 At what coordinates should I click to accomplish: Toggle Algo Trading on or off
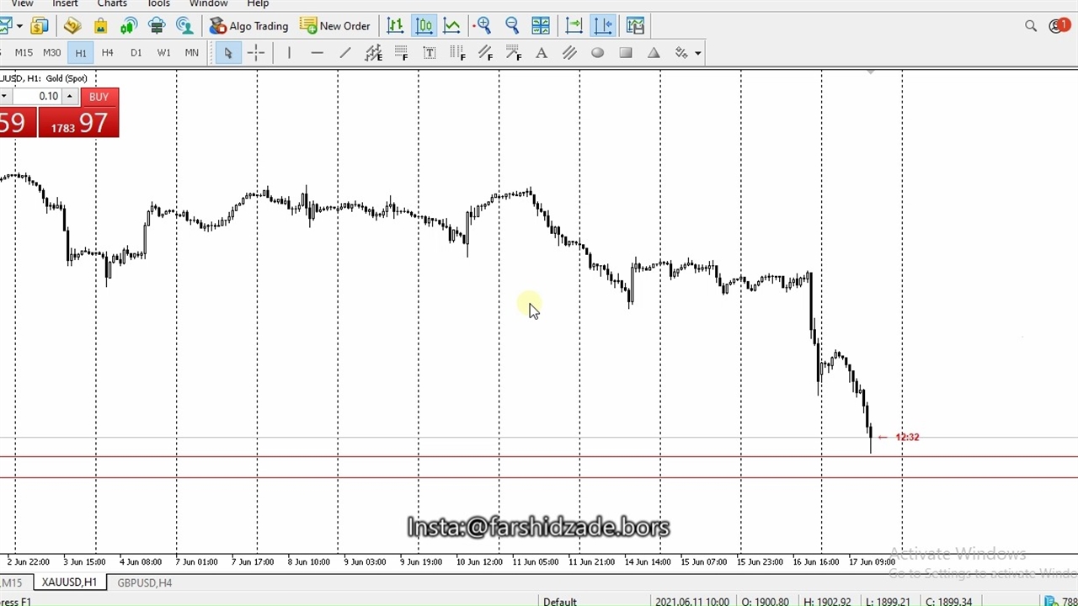pos(248,26)
